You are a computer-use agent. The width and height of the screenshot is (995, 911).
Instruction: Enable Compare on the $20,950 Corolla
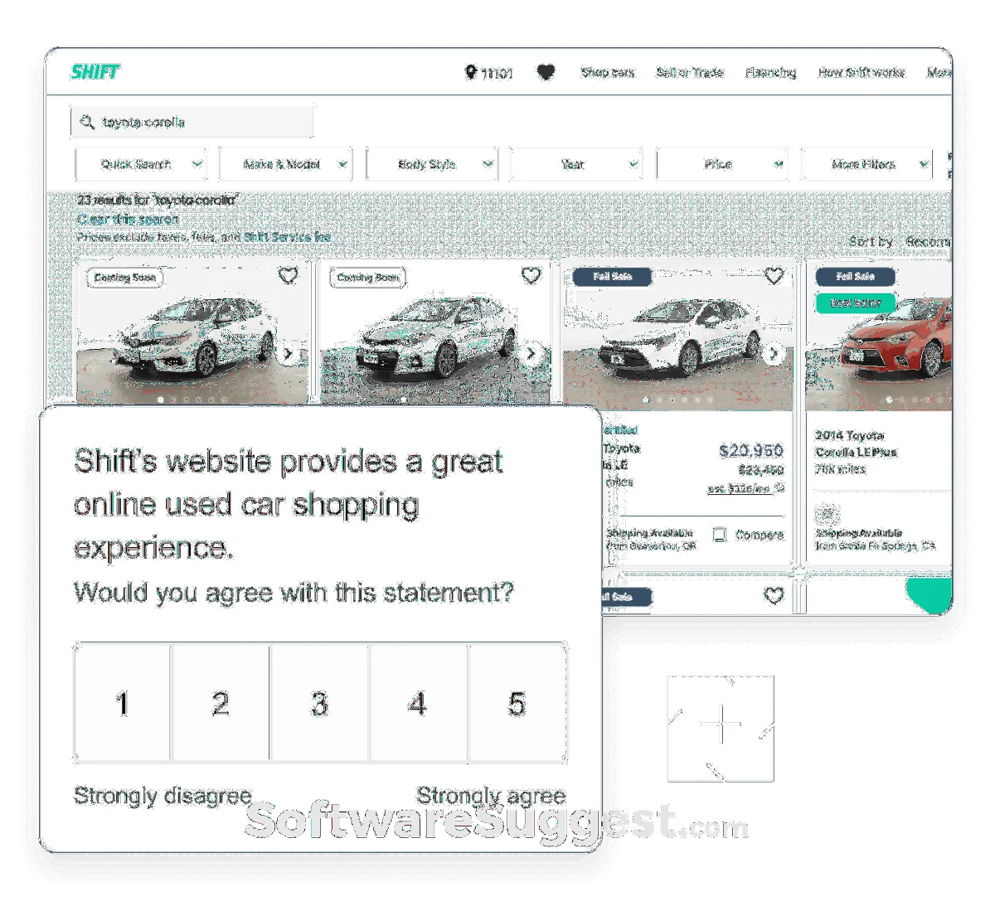(721, 535)
